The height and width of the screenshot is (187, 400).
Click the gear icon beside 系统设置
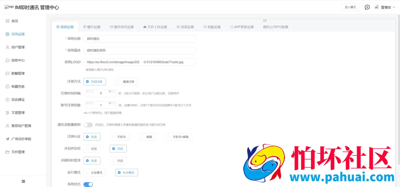7,34
